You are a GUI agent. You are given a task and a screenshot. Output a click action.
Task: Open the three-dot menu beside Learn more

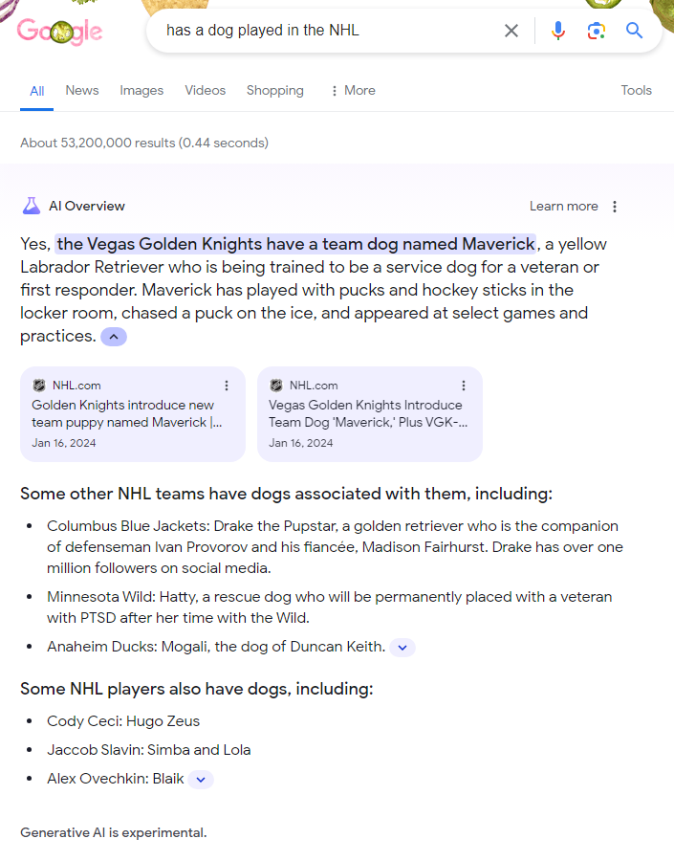pos(614,205)
